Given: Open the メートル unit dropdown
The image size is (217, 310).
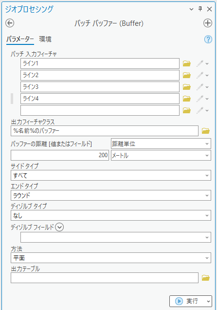Looking at the screenshot, I should [x=161, y=155].
